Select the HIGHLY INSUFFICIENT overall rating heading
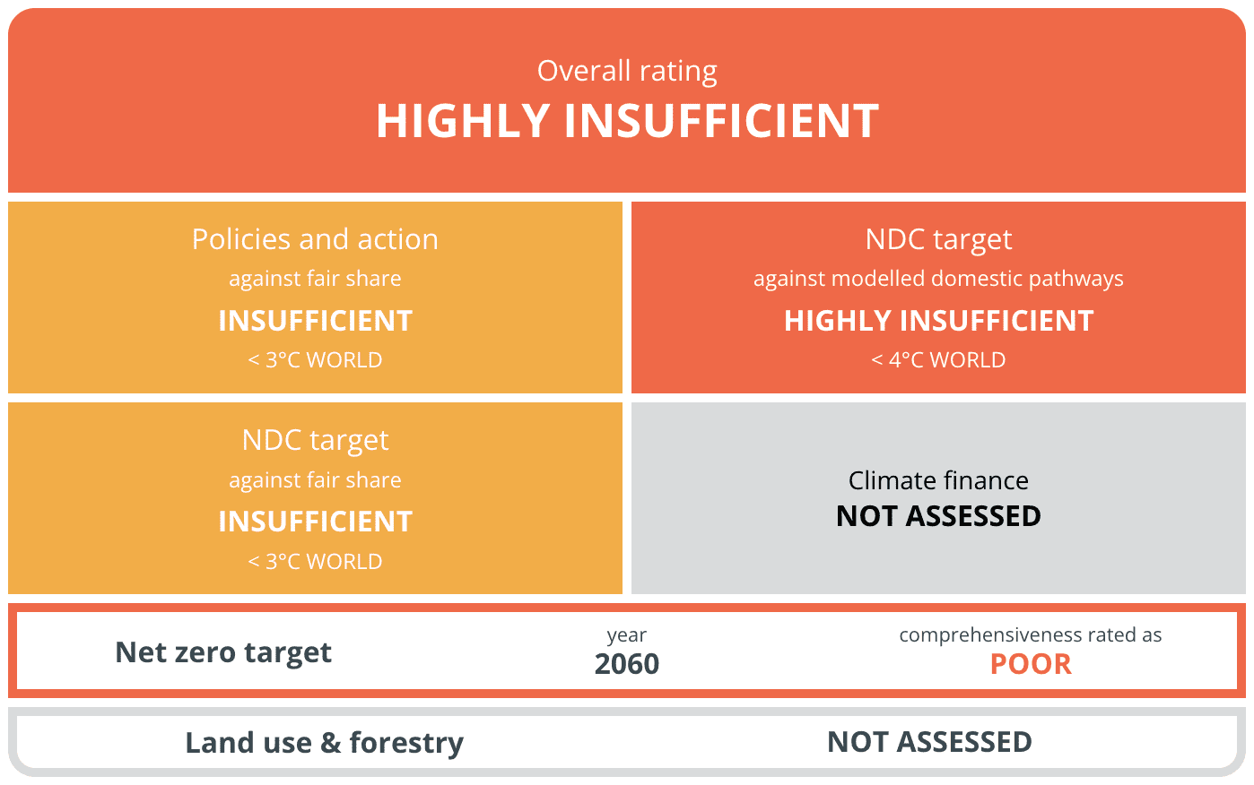This screenshot has height=785, width=1254. coord(627,121)
